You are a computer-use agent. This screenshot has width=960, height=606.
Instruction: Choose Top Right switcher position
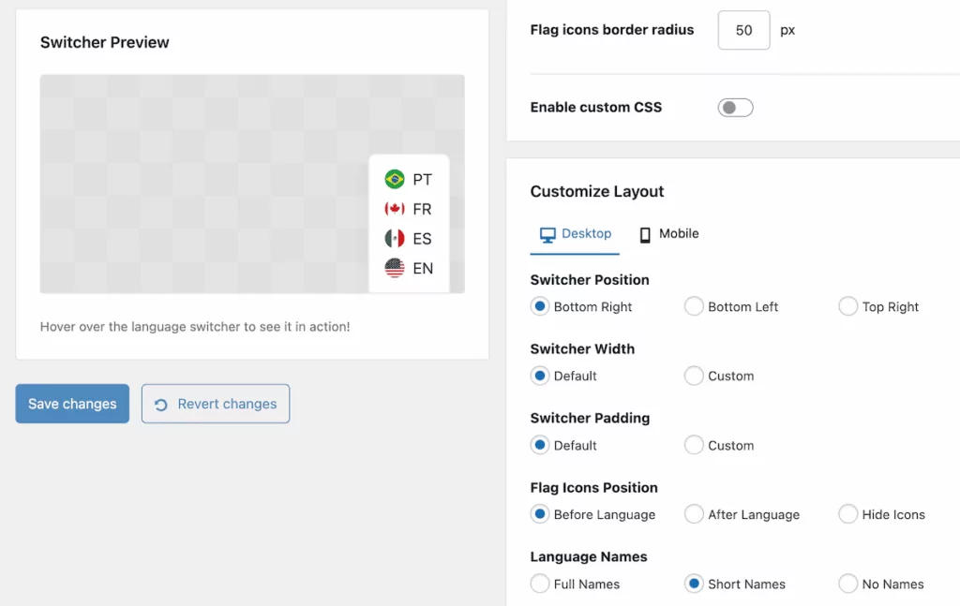pyautogui.click(x=847, y=306)
